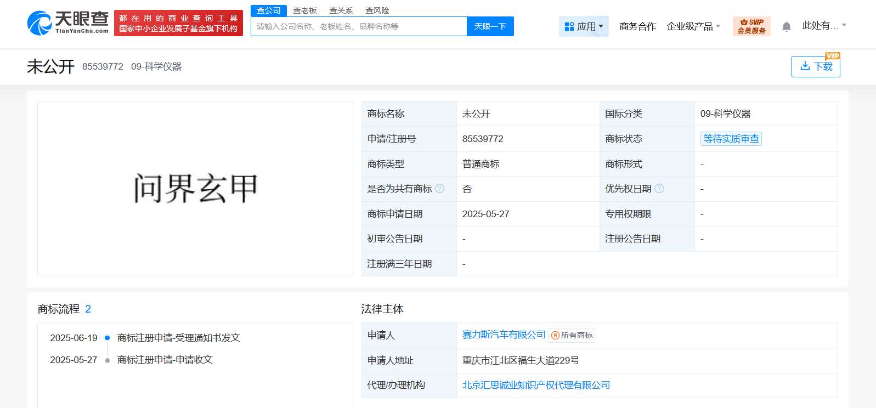Click the red national fund banner
This screenshot has width=876, height=408.
coord(178,23)
